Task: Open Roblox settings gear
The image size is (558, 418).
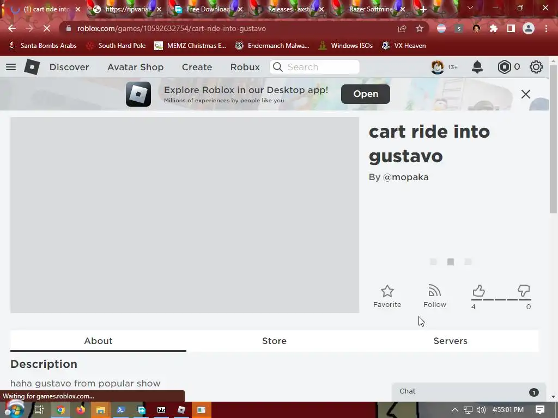Action: [536, 67]
